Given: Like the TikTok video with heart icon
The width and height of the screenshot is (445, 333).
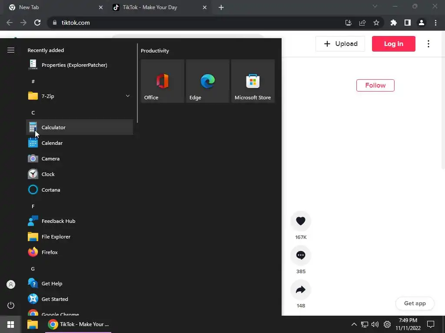Looking at the screenshot, I should (301, 221).
